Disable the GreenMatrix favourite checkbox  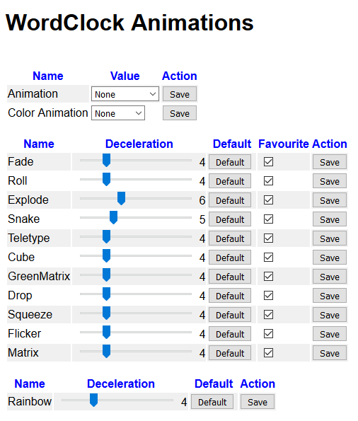point(268,277)
